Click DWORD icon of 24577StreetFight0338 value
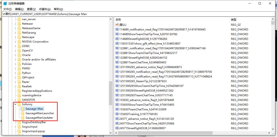Viewport: 277px width, 137px height. point(117,128)
